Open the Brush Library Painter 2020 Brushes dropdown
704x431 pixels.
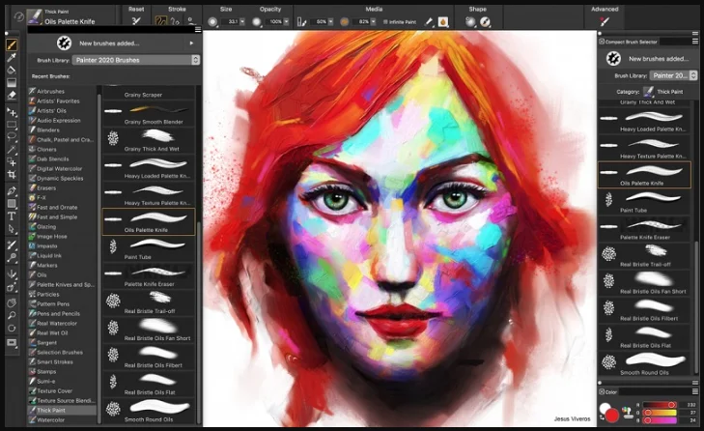(x=136, y=60)
